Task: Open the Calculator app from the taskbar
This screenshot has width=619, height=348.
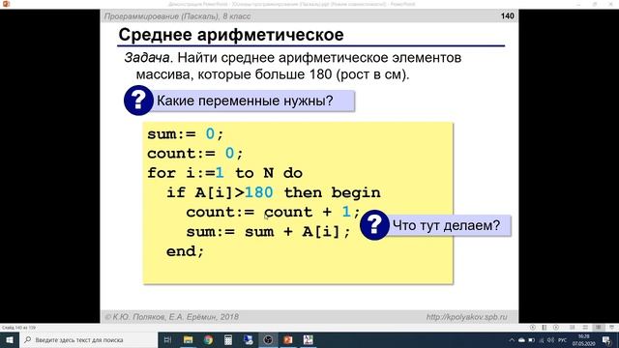Action: (228, 339)
